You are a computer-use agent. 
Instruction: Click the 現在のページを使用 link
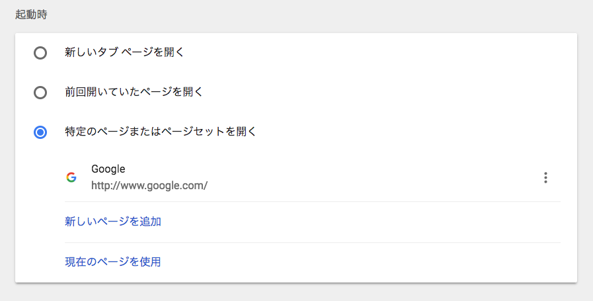(112, 261)
